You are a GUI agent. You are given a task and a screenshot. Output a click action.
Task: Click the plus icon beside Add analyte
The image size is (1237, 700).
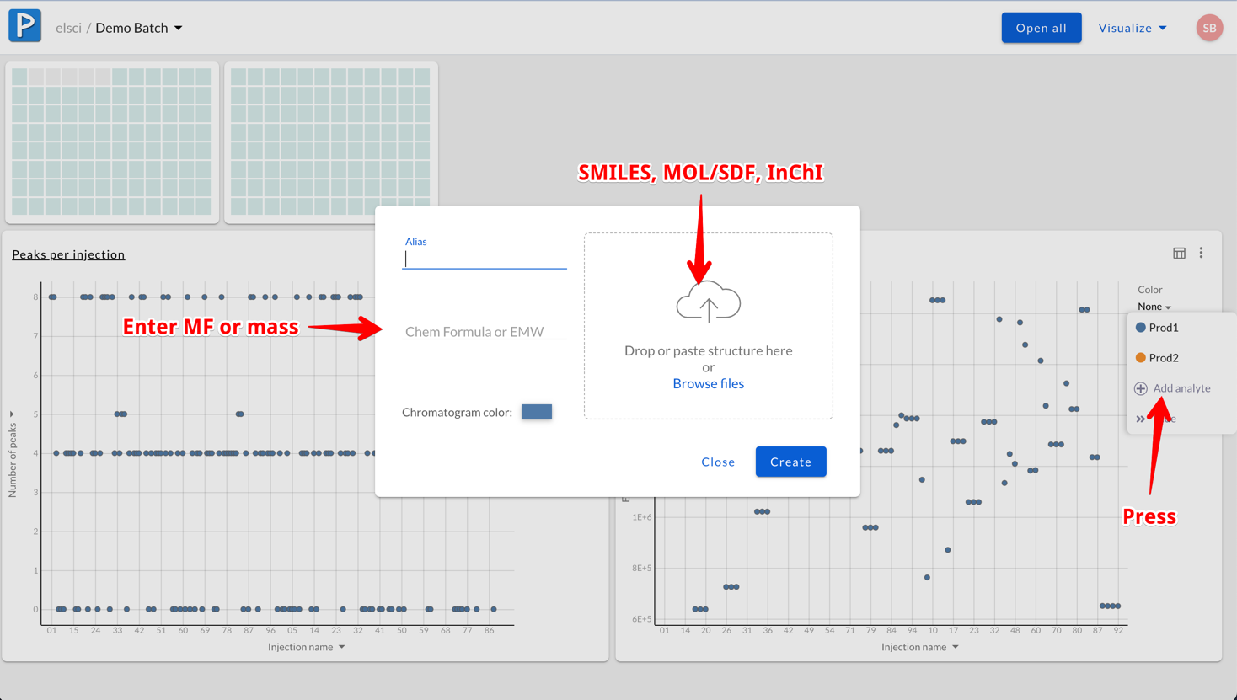(1141, 388)
